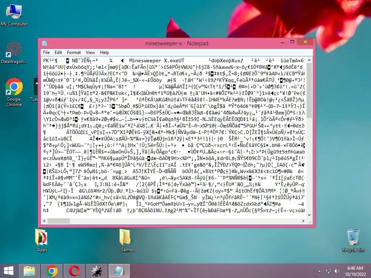
Task: Open File Explorer from the taskbar
Action: [29, 271]
